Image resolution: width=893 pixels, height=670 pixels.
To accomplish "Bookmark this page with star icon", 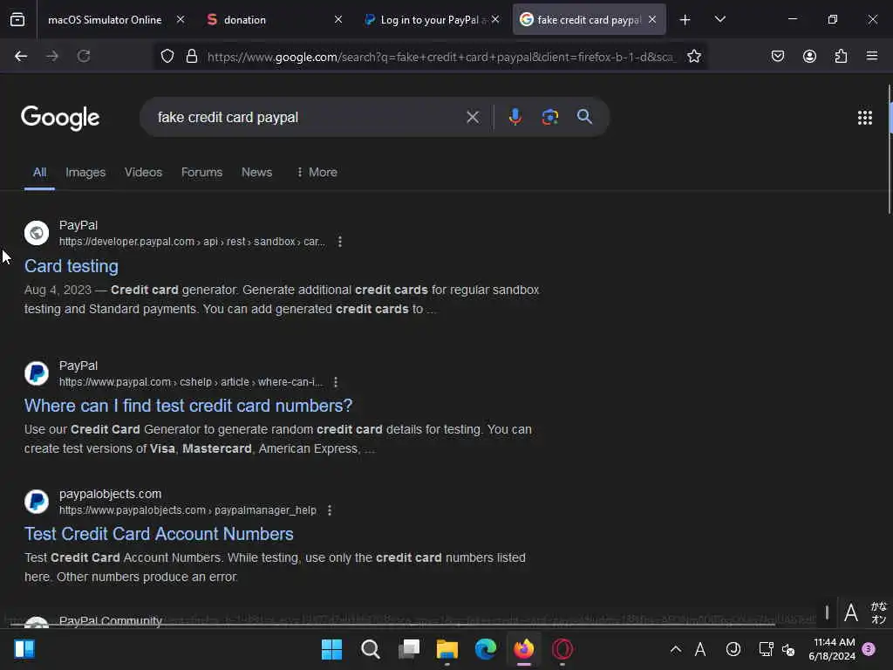I will click(693, 56).
